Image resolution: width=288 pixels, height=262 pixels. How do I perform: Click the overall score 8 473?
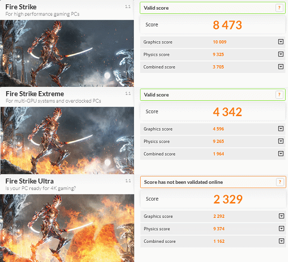[x=228, y=25]
